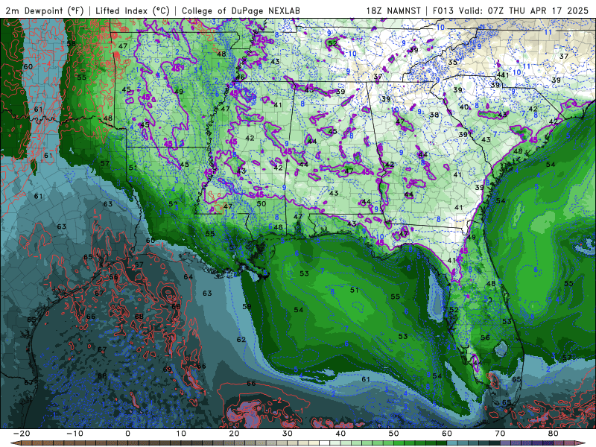The width and height of the screenshot is (596, 447).
Task: Click the -20 label on the color scale
Action: tap(22, 434)
